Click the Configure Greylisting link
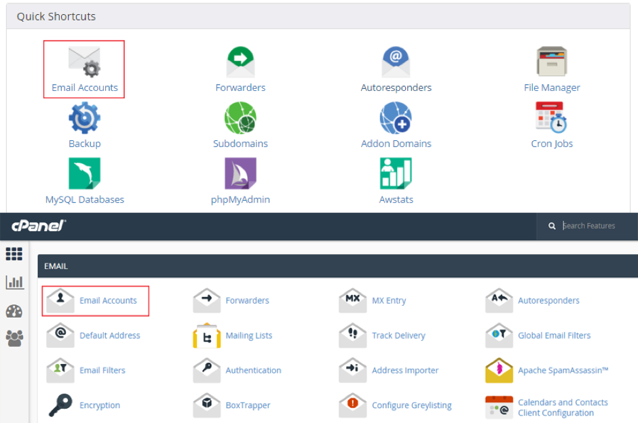 411,405
